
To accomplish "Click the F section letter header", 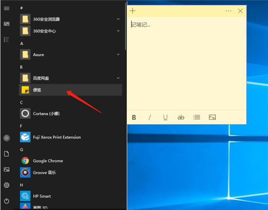I will 21,126.
